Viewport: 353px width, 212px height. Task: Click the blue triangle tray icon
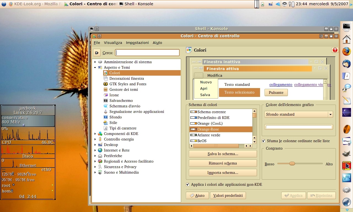pyautogui.click(x=278, y=4)
